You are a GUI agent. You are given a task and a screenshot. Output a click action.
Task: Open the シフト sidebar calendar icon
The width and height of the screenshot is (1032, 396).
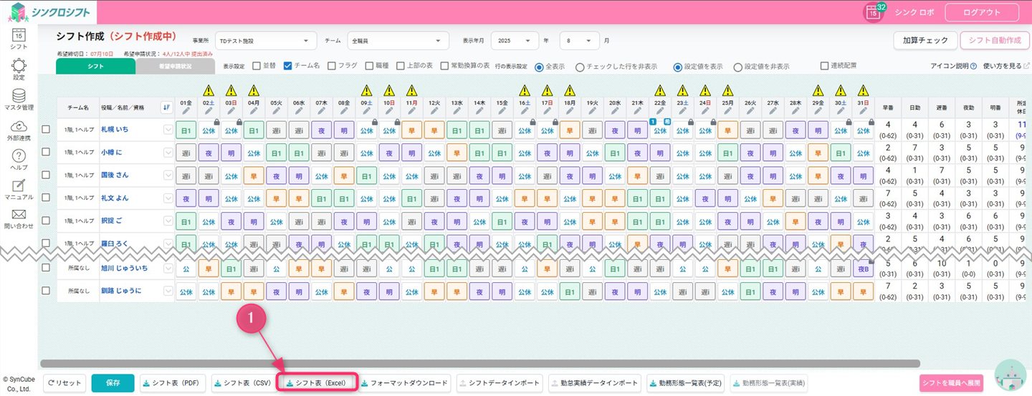[19, 35]
